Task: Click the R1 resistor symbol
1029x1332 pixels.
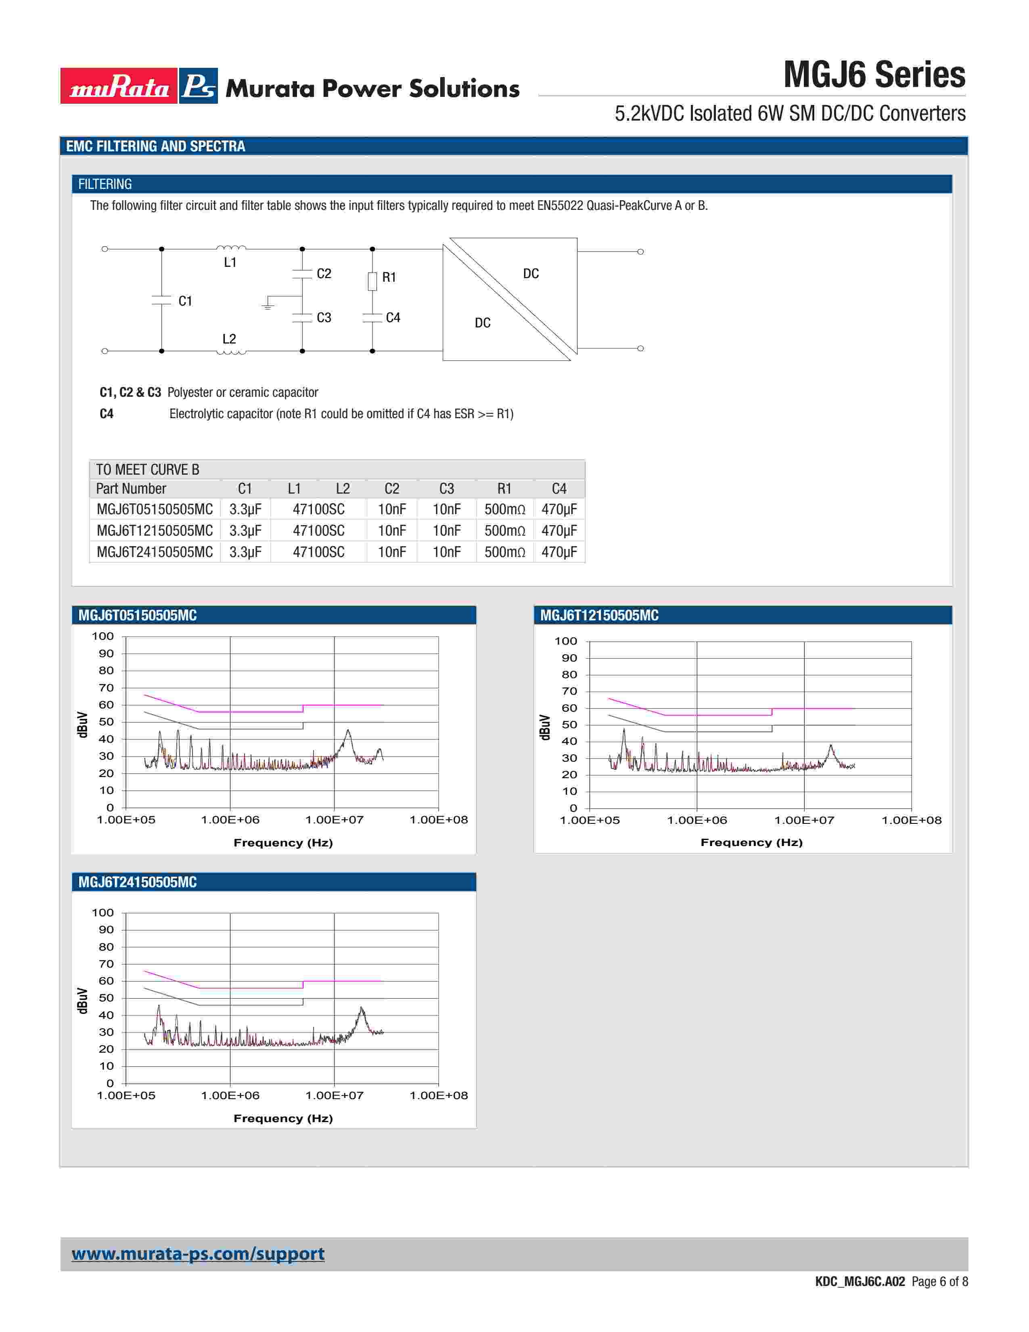Action: (x=372, y=281)
